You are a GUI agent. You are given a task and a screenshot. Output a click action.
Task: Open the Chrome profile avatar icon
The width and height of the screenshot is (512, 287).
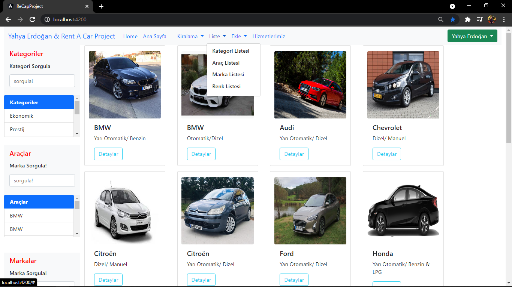click(492, 19)
